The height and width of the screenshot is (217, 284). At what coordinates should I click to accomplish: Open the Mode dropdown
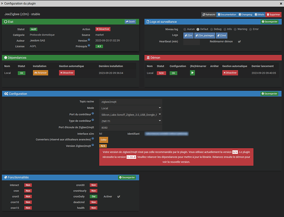[131, 108]
